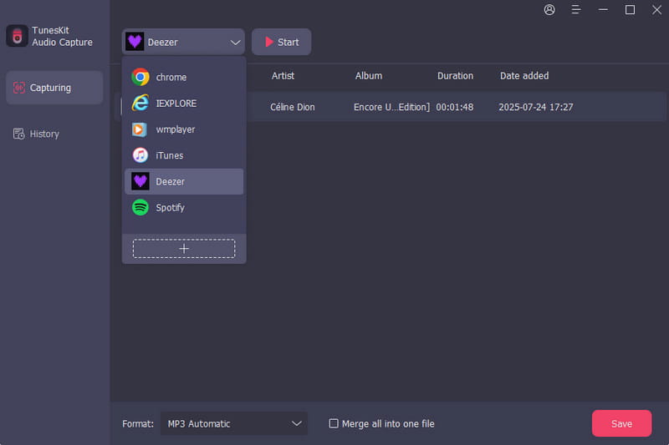The image size is (669, 445).
Task: Click the Spotify icon in the list
Action: [x=140, y=208]
